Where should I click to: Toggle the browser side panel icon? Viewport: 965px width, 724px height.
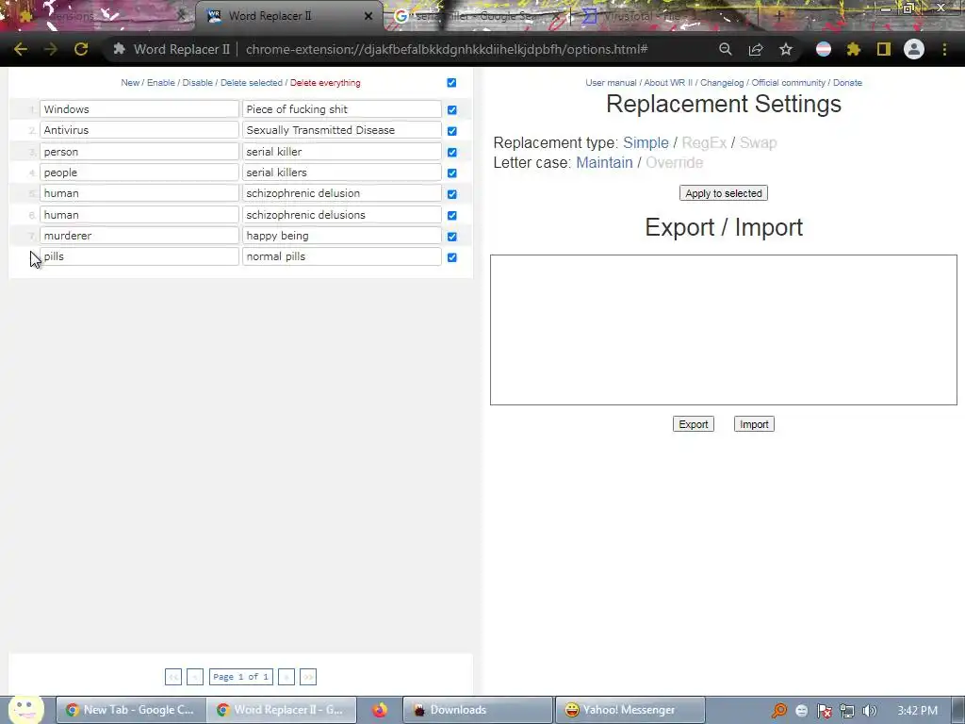884,49
